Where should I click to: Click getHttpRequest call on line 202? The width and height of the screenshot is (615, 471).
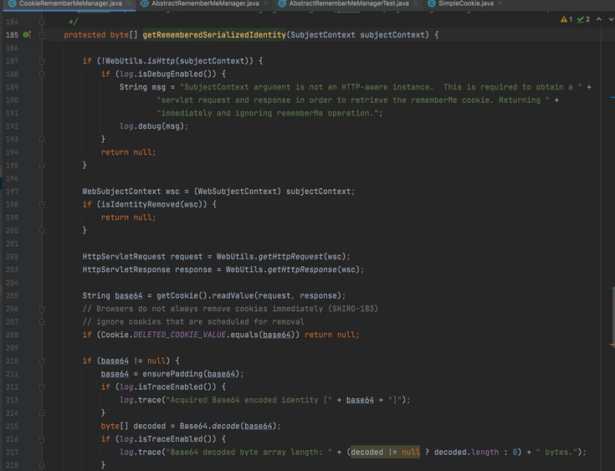coord(290,257)
